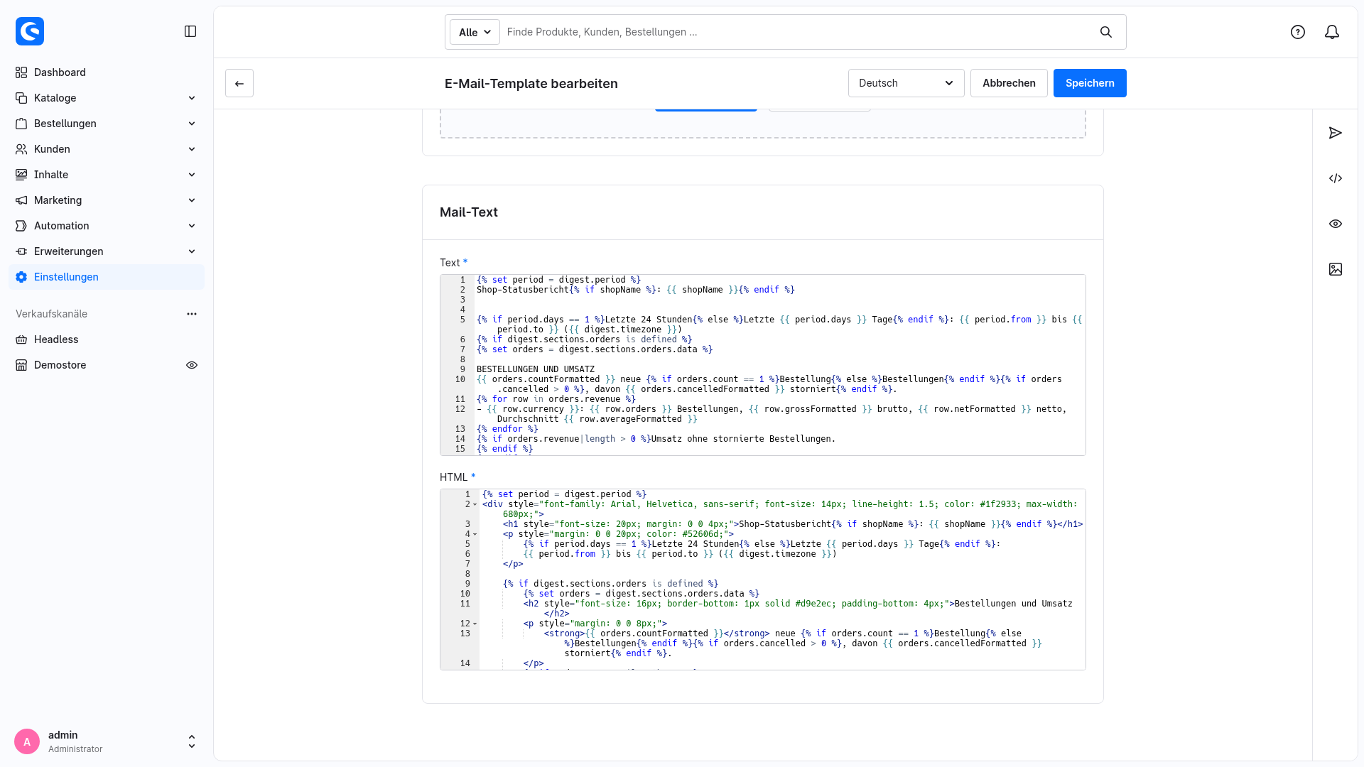This screenshot has height=767, width=1364.
Task: Click the Marketing megaphone icon
Action: 21,200
